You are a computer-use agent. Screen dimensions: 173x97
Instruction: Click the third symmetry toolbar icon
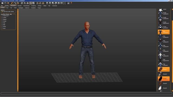(43, 3)
